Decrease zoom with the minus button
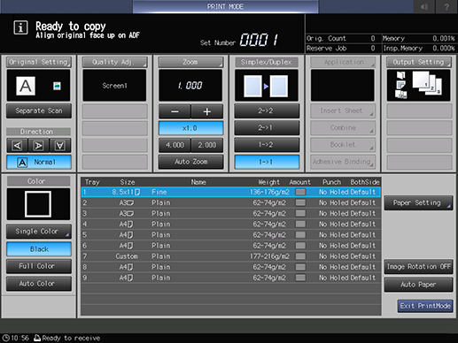458x343 pixels. (175, 111)
